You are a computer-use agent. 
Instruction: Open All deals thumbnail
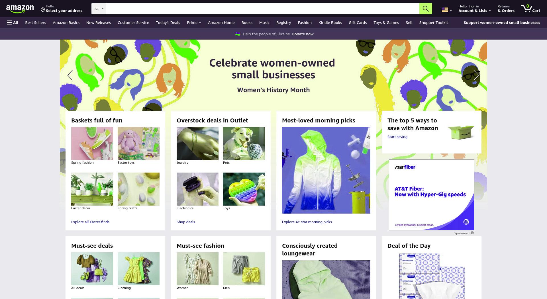[x=92, y=269]
